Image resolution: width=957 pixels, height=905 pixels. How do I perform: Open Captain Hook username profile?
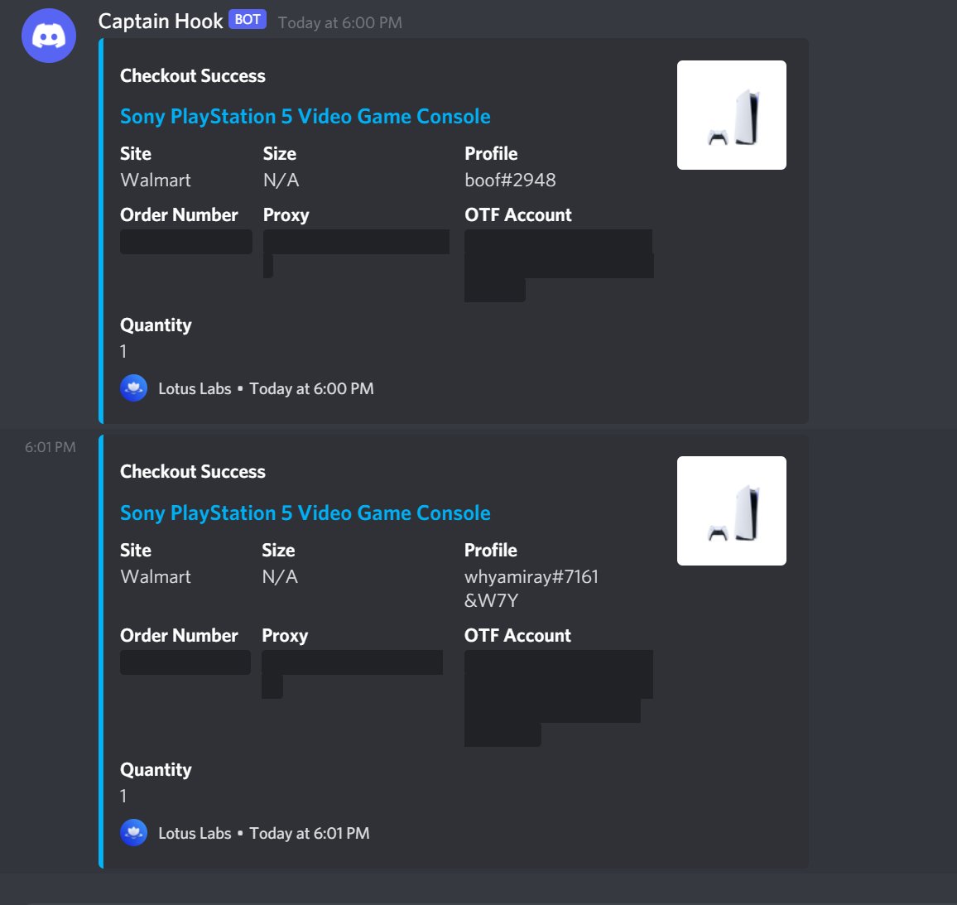[161, 22]
